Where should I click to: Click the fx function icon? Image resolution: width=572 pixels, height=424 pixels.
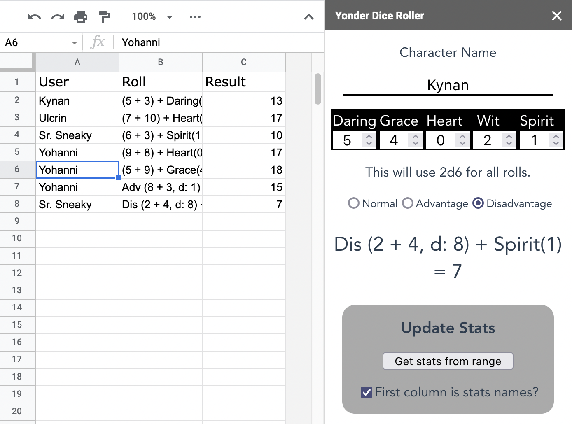(x=98, y=42)
